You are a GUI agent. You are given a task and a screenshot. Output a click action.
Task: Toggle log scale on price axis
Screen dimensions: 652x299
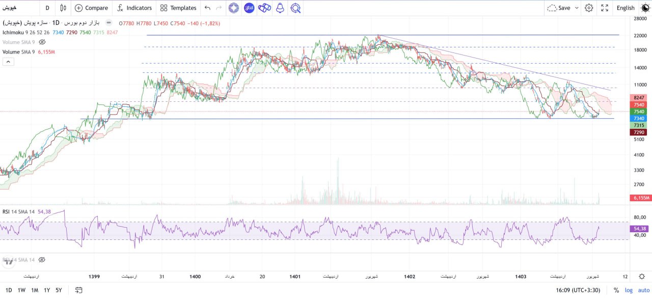tap(629, 290)
